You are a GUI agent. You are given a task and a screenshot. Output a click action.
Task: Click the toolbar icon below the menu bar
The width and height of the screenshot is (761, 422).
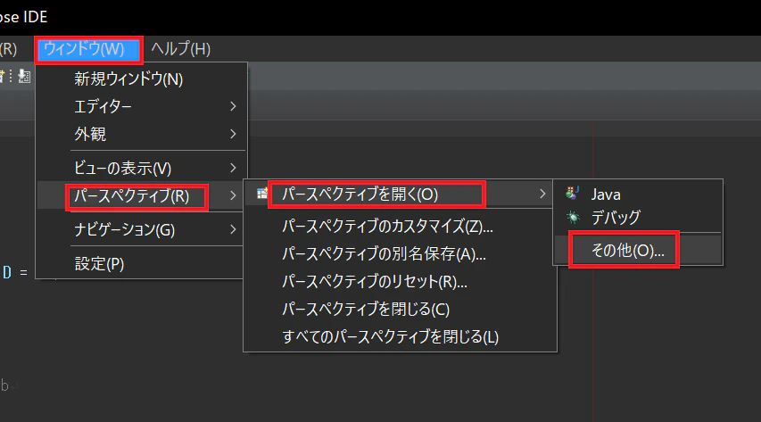point(24,76)
